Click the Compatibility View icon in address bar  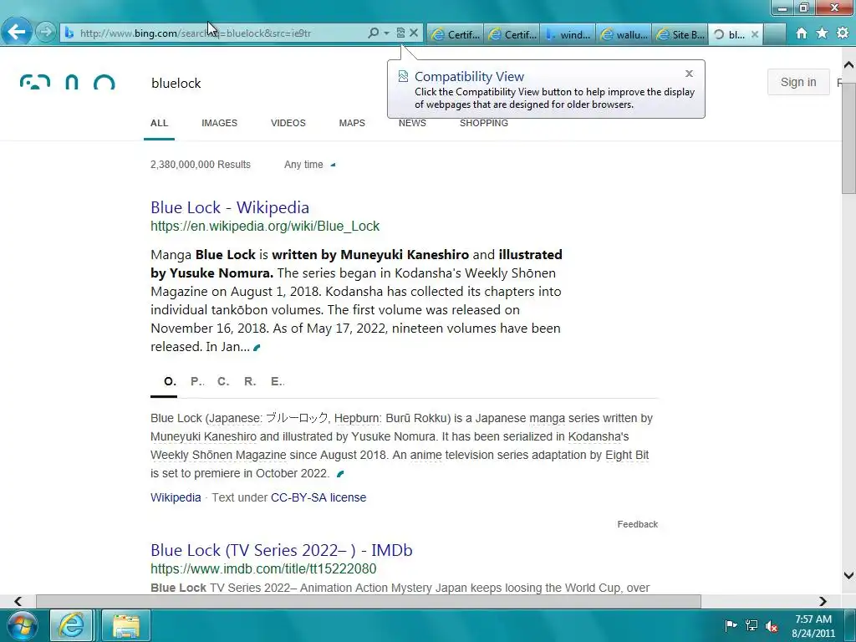[400, 33]
